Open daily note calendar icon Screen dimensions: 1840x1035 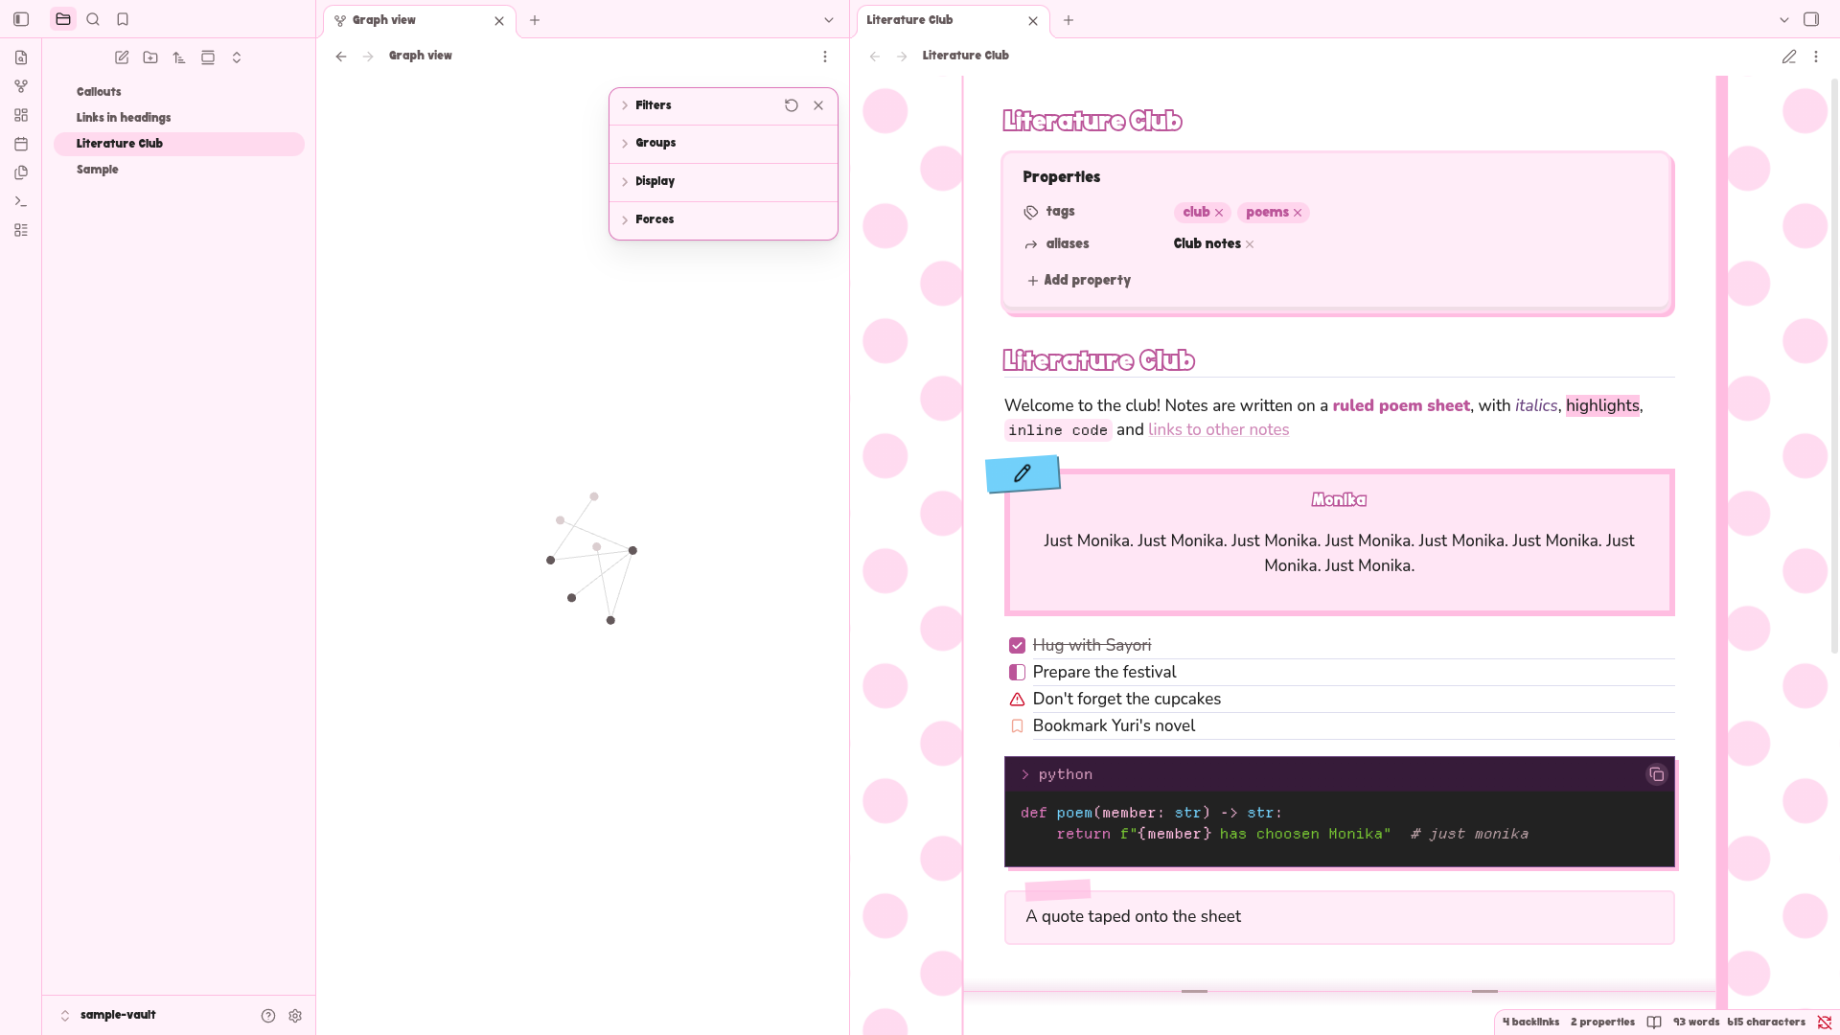pos(21,144)
